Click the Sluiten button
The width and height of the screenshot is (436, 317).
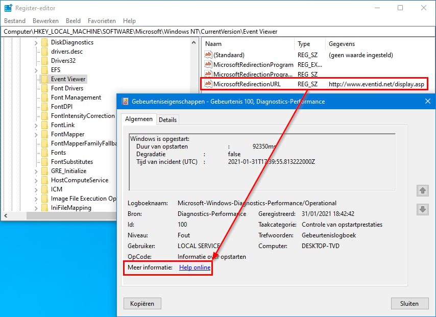(x=409, y=303)
